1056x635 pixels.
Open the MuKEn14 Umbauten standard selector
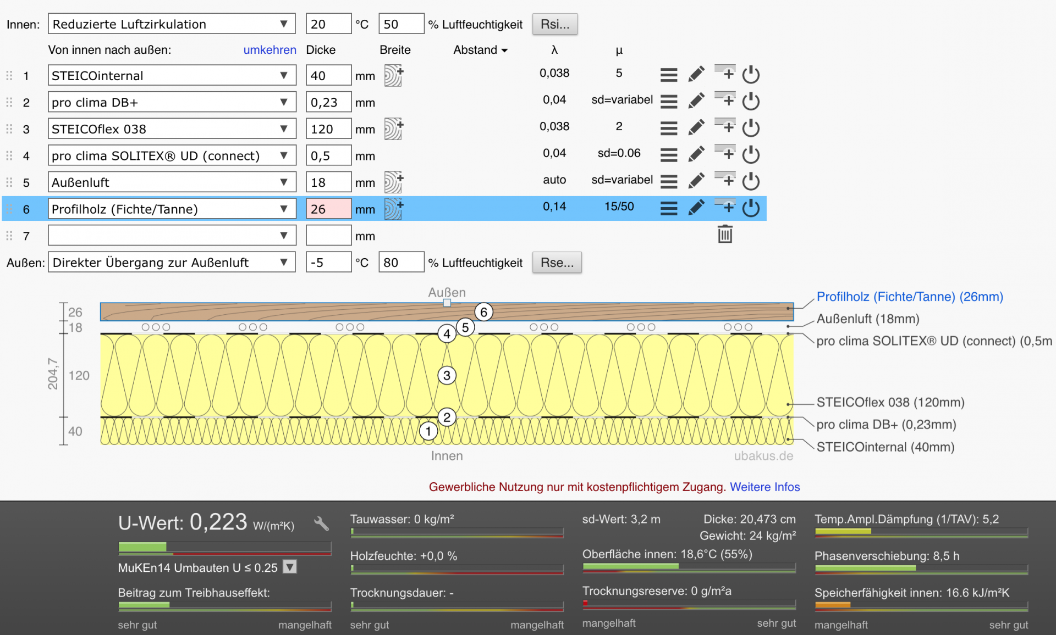click(290, 567)
